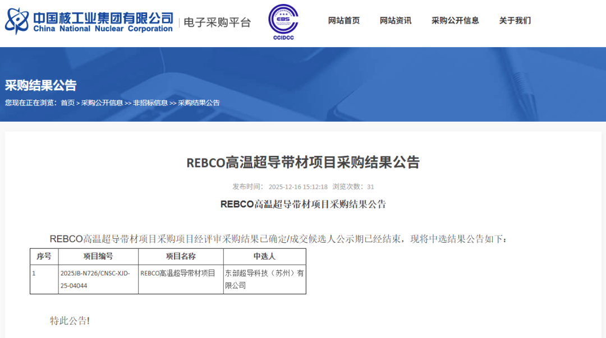
Task: Click the 项目编号 table header
Action: coord(98,257)
